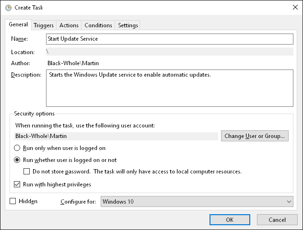The height and width of the screenshot is (230, 303).
Task: Go to the Conditions tab
Action: pos(98,25)
